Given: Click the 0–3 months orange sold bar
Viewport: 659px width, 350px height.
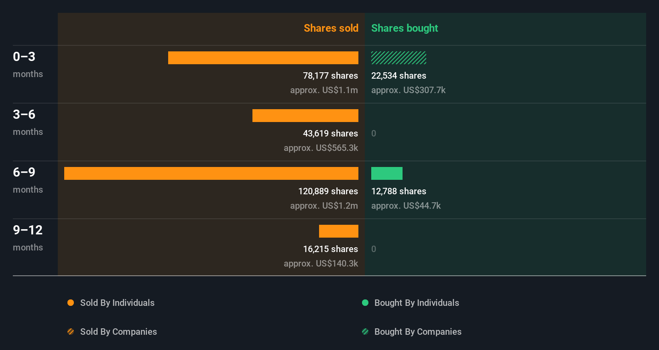Looking at the screenshot, I should point(263,58).
